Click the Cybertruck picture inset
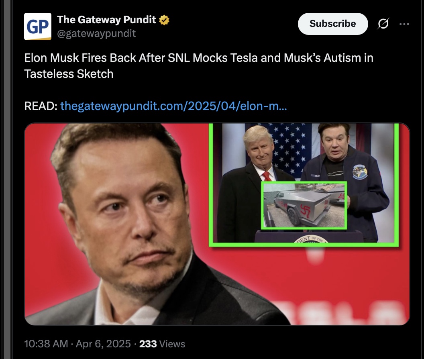The image size is (424, 359). click(304, 205)
